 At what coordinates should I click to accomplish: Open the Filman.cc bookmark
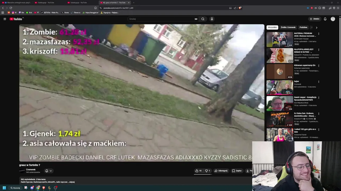tap(76, 12)
